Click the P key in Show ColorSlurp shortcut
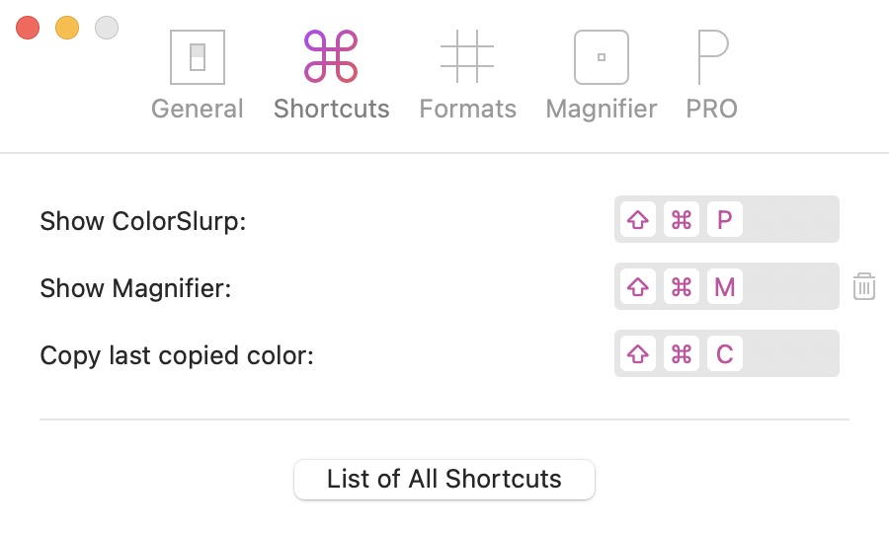Viewport: 889px width, 533px height. 724,220
